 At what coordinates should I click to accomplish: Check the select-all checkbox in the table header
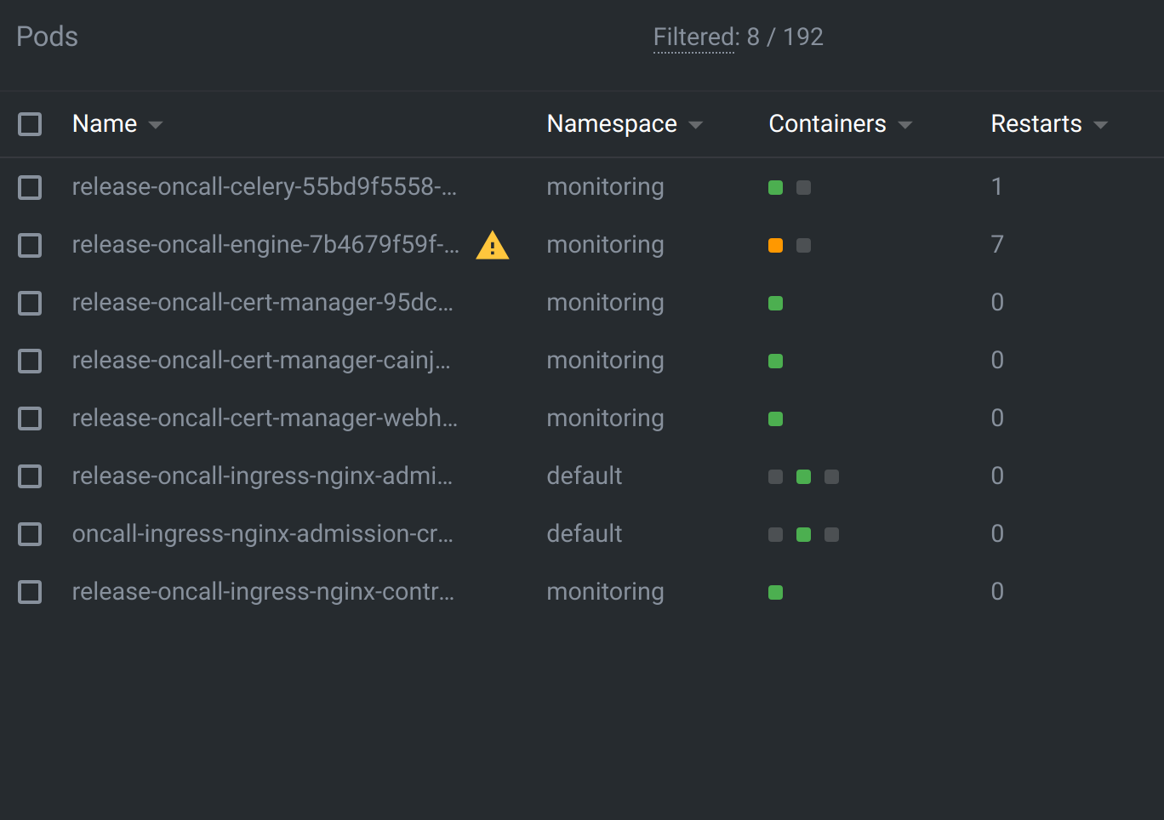pos(30,123)
